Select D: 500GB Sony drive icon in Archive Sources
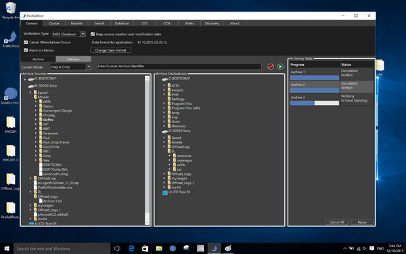This screenshot has width=406, height=254. click(31, 86)
